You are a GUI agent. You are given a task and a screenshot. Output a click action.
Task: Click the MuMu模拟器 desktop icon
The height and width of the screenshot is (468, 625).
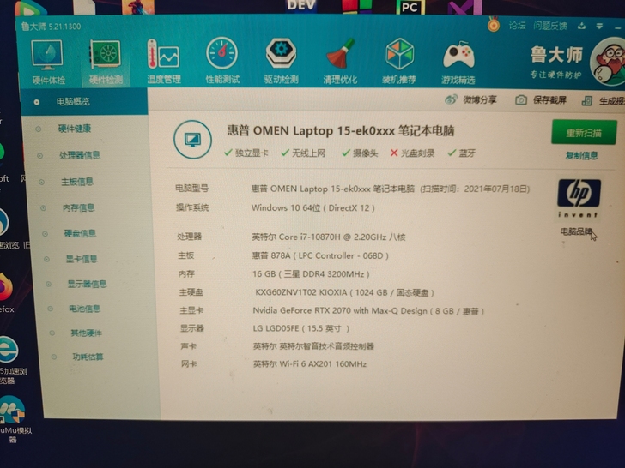(x=13, y=419)
